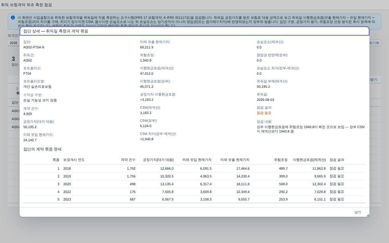Viewport: 389px width, 243px height.
Task: Click the 점검 결과 table column header
Action: pyautogui.click(x=337, y=160)
